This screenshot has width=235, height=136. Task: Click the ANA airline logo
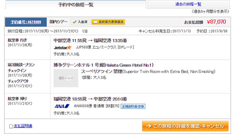(x=62, y=106)
